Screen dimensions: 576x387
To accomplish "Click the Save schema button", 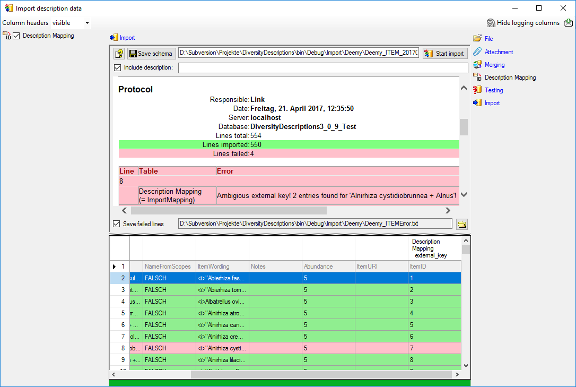I will point(151,54).
